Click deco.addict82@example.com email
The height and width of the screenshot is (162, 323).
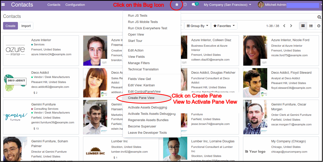pyautogui.click(x=50, y=87)
